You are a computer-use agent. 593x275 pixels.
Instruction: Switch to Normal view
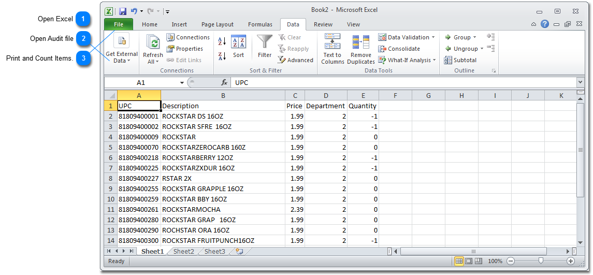point(459,261)
